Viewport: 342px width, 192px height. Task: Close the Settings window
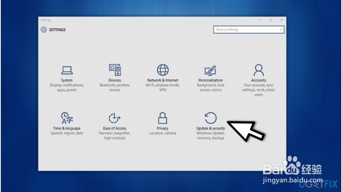(282, 20)
